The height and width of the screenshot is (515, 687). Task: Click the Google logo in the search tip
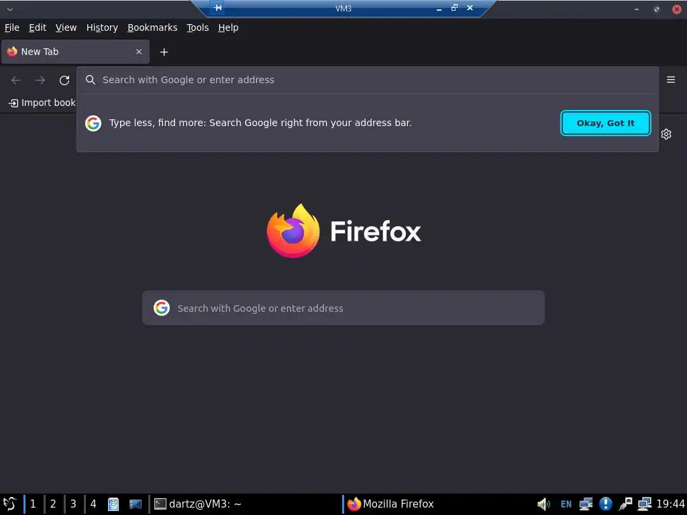point(93,123)
